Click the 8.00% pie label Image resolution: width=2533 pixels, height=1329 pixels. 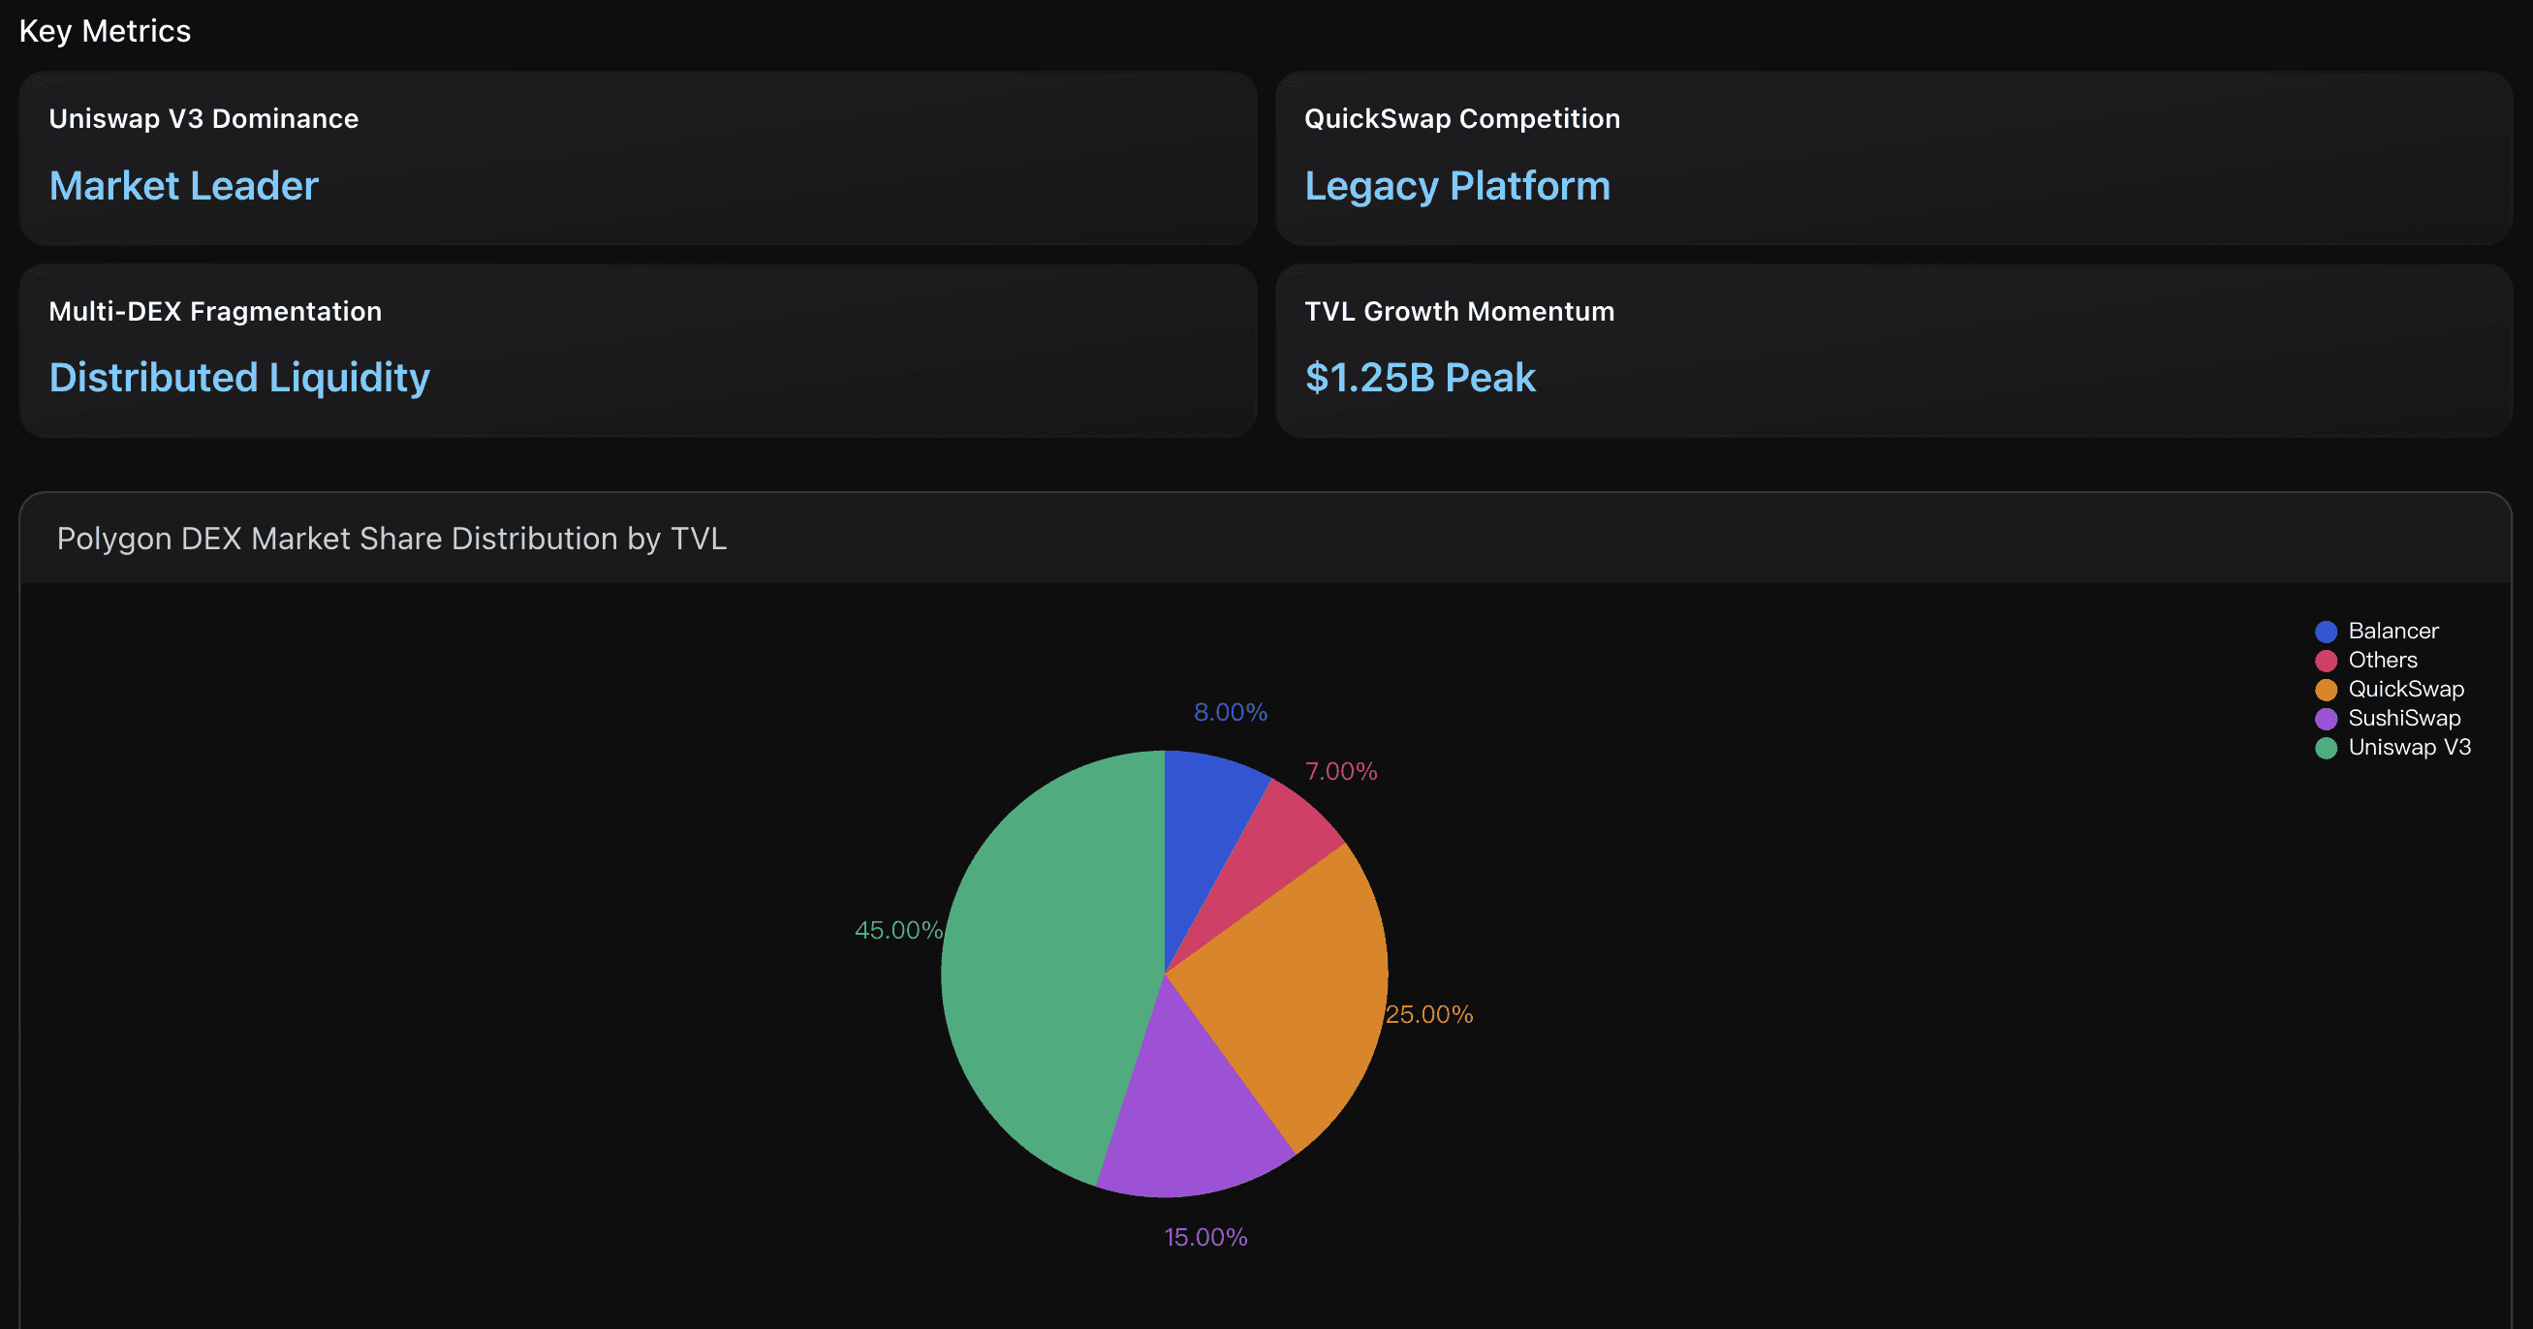(x=1230, y=712)
